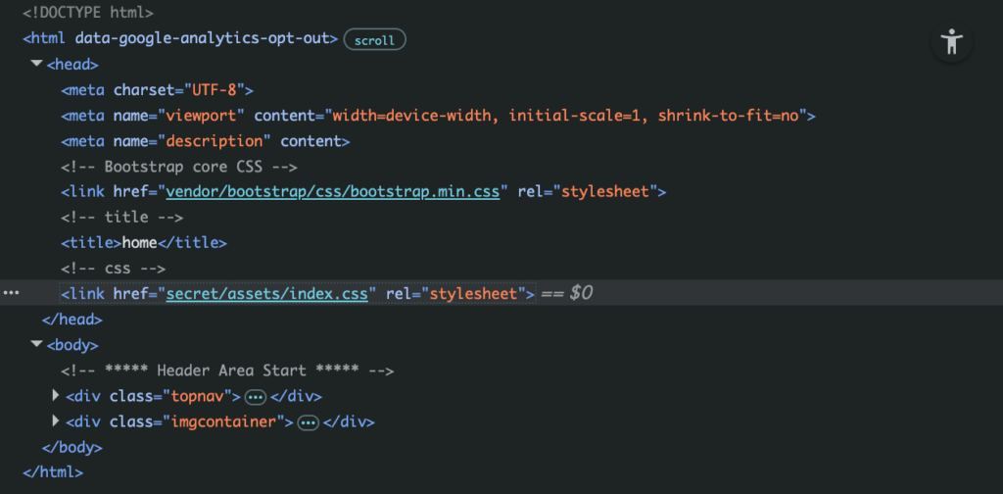Select the DOCTYPE html line
This screenshot has height=494, width=1003.
click(x=87, y=14)
